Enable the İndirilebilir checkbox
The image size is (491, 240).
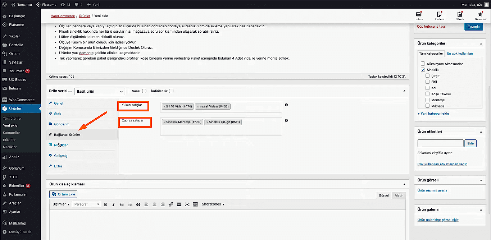click(x=171, y=91)
